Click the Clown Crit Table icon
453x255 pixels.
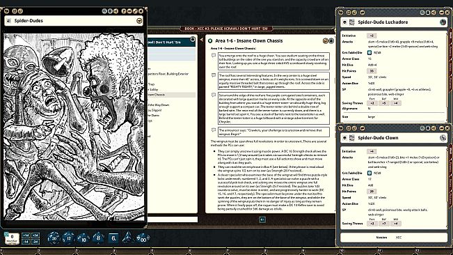369,173
